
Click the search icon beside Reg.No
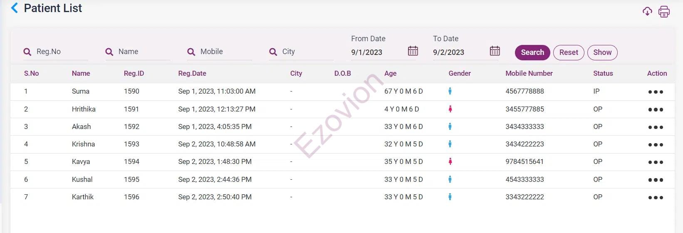tap(27, 52)
